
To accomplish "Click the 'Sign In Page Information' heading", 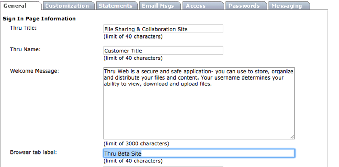I will coord(39,19).
